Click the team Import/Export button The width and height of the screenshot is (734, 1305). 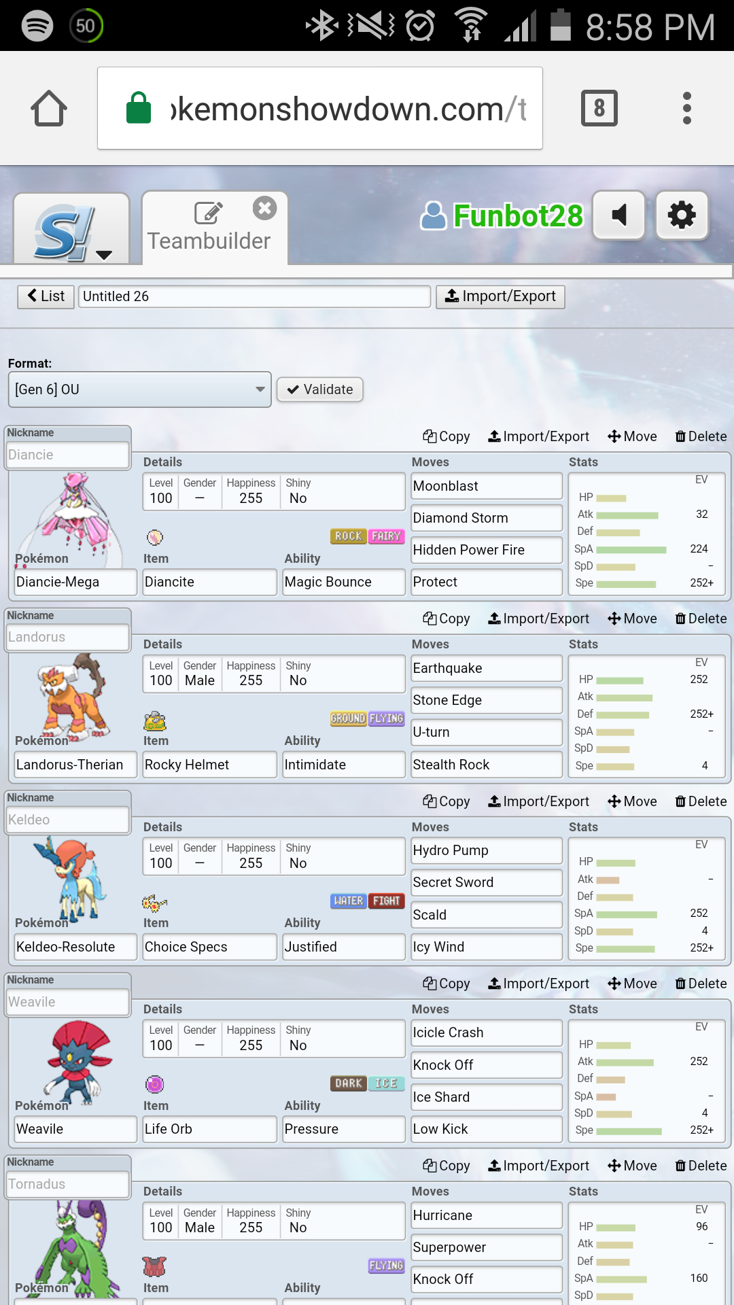(500, 296)
